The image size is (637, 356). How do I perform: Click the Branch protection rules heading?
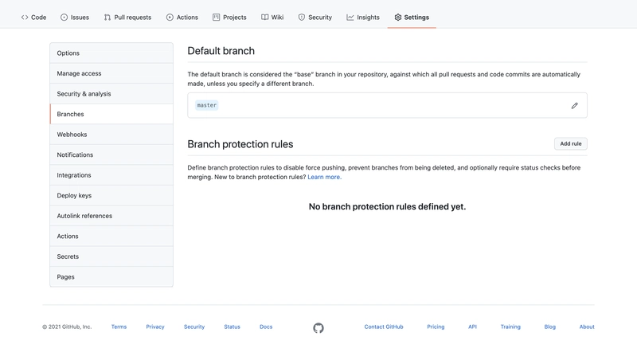(240, 144)
